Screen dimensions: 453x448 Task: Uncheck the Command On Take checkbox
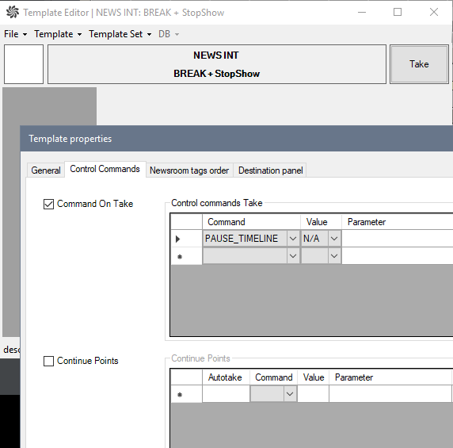48,204
